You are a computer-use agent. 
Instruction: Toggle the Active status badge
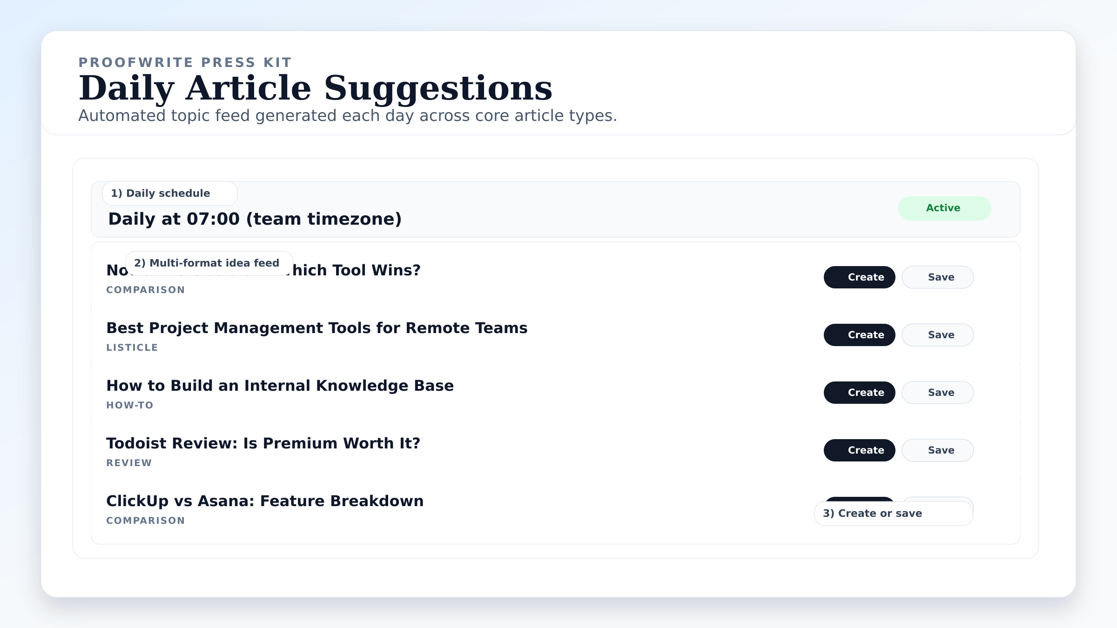coord(944,208)
